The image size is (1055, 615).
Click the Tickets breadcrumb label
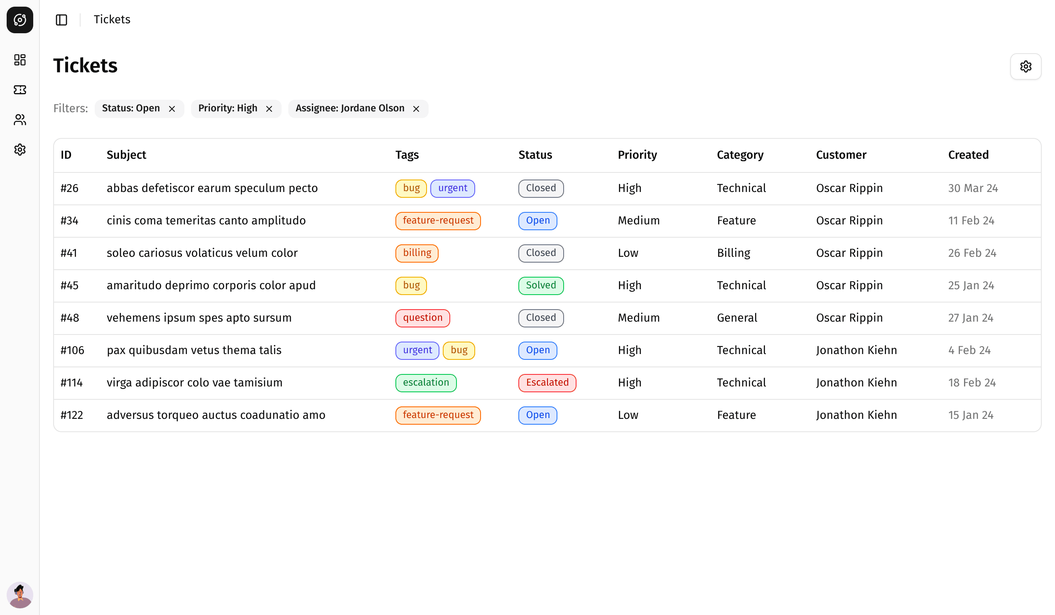click(x=112, y=20)
